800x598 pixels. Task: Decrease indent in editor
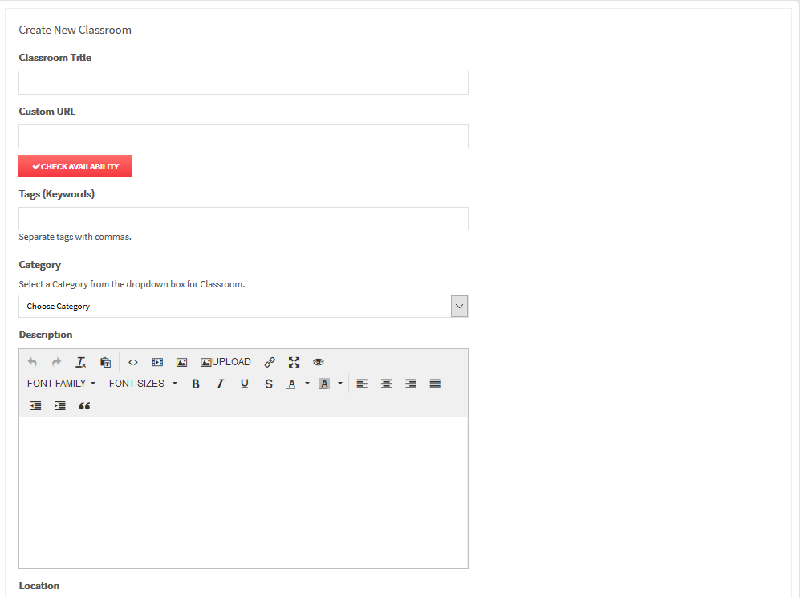pos(36,405)
